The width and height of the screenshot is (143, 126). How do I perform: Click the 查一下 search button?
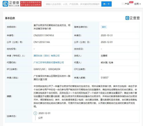(x=106, y=4)
